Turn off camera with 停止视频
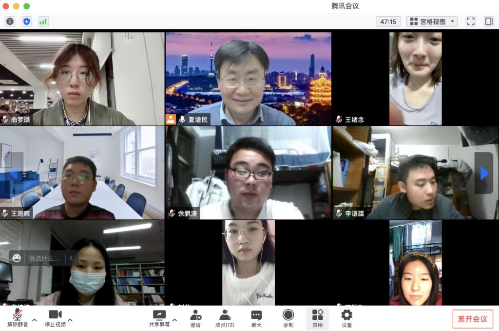The width and height of the screenshot is (499, 331). tap(55, 318)
